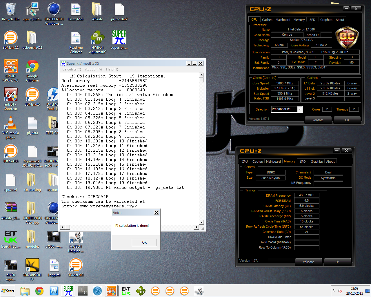Click the muted volume tray icon
This screenshot has width=371, height=297.
pos(340,291)
